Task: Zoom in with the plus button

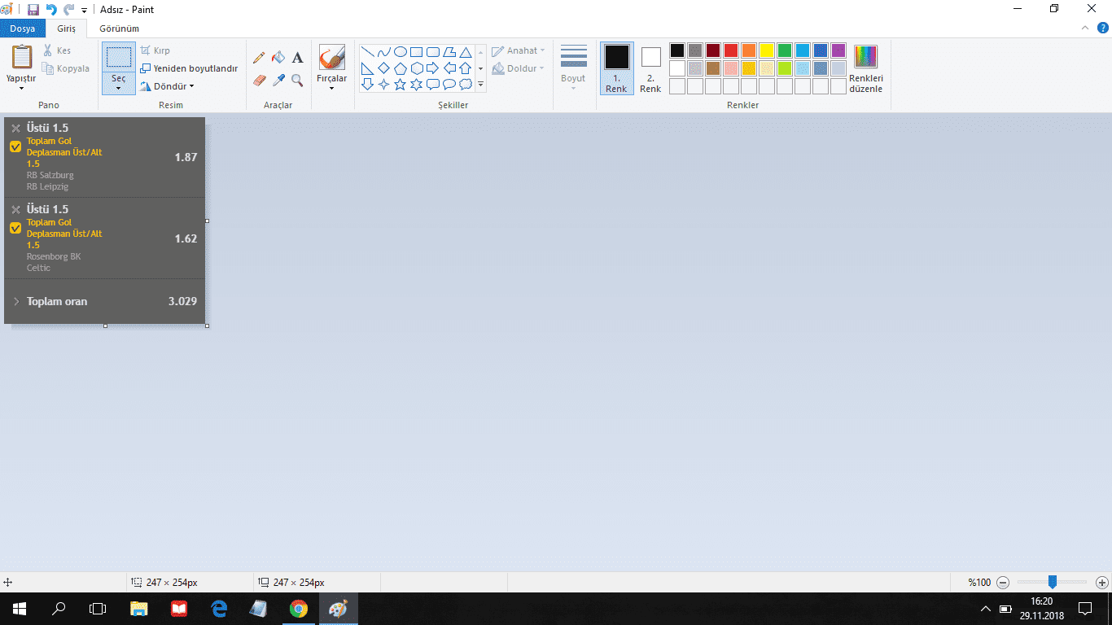Action: point(1101,582)
